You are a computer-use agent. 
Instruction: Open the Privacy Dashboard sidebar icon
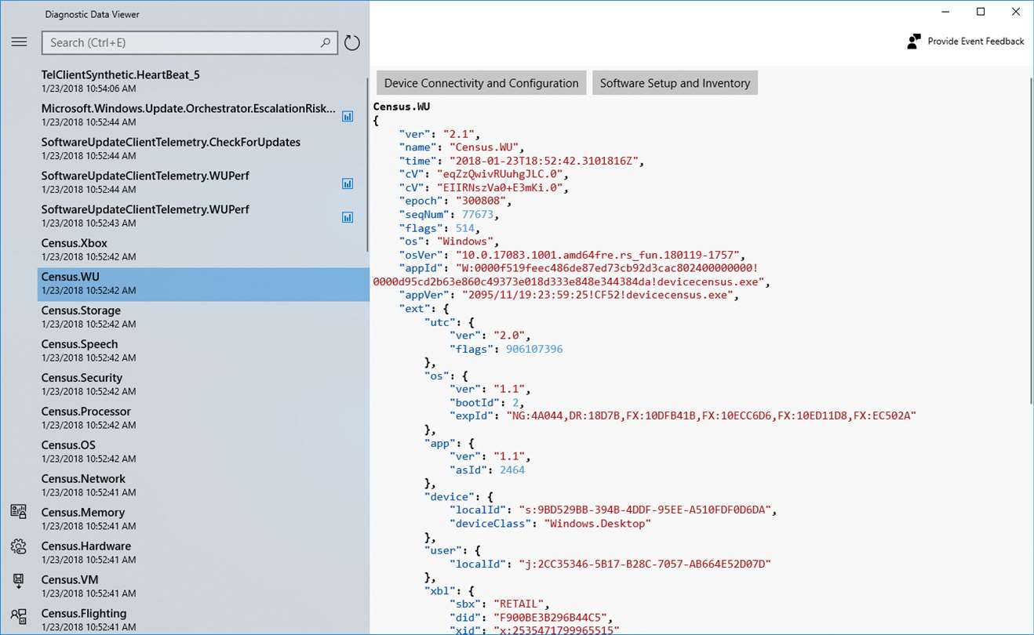click(x=19, y=512)
